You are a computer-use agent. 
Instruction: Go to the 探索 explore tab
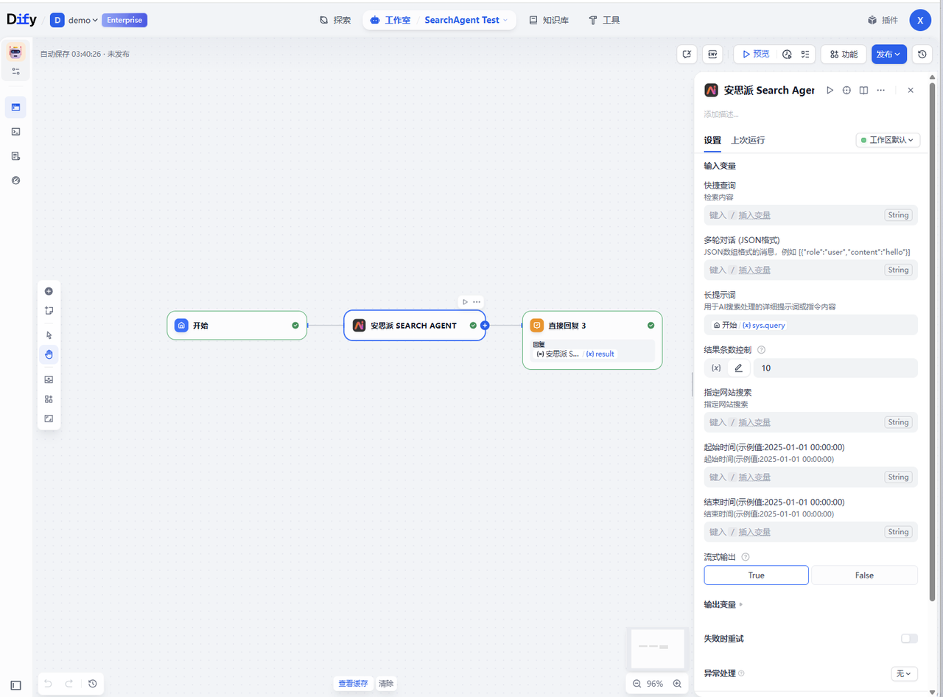(335, 20)
